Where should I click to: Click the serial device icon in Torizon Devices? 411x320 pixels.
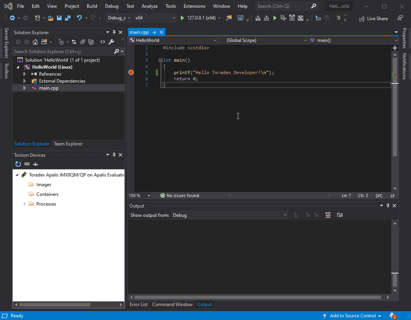(27, 164)
